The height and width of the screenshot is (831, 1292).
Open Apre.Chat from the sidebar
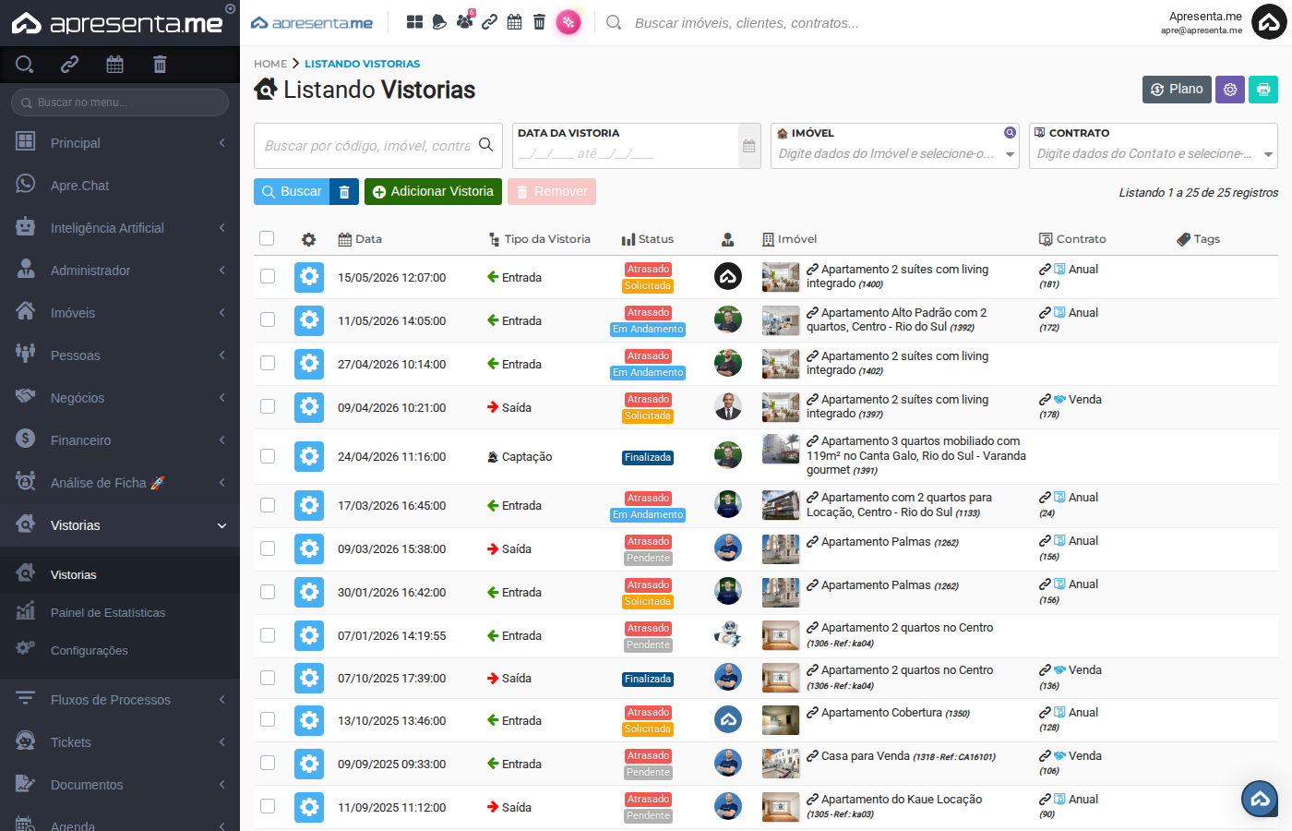pos(120,186)
